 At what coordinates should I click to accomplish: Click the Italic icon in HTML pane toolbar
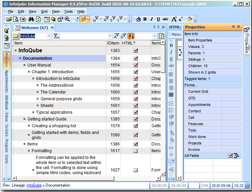(x=171, y=52)
